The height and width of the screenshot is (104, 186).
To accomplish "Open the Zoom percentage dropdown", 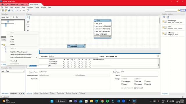I will pos(11,17).
